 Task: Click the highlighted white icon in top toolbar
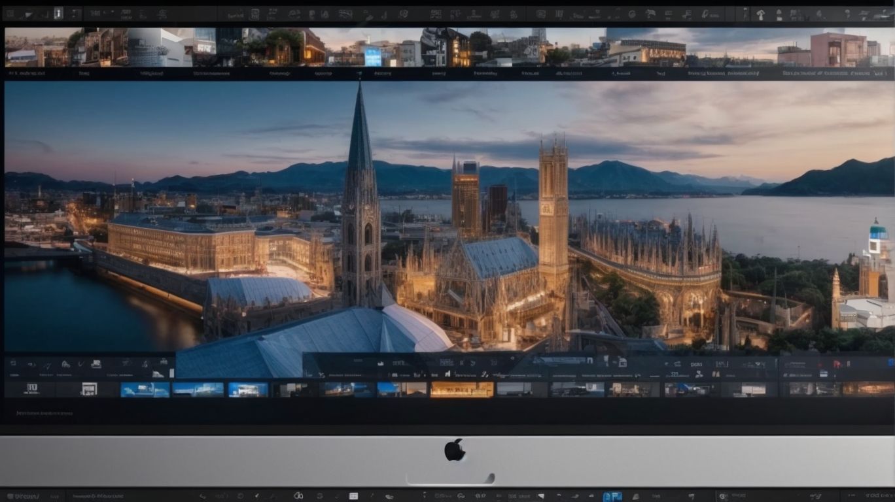58,13
